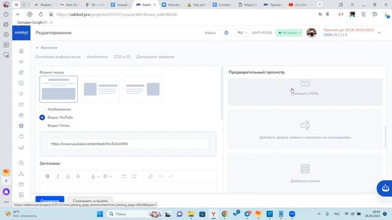
Task: Open File Explorer from the taskbar
Action: 191,214
